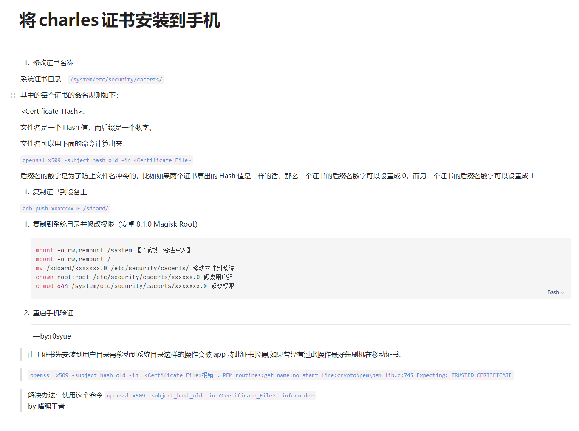Click list item 修改证书名称

click(53, 63)
